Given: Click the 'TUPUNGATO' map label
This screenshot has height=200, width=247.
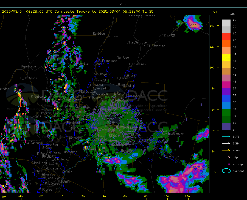Looking at the screenshot, I should pos(49,157).
